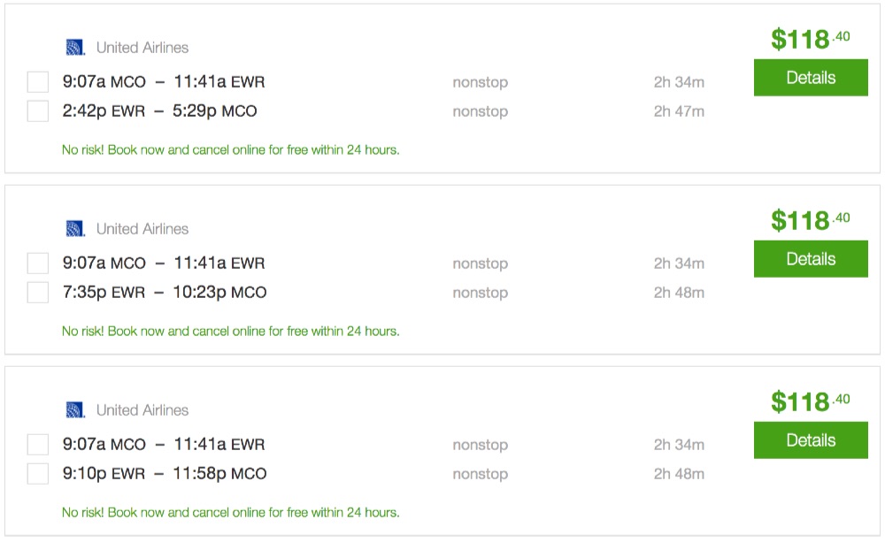Select United Airlines name in second result

[x=142, y=229]
